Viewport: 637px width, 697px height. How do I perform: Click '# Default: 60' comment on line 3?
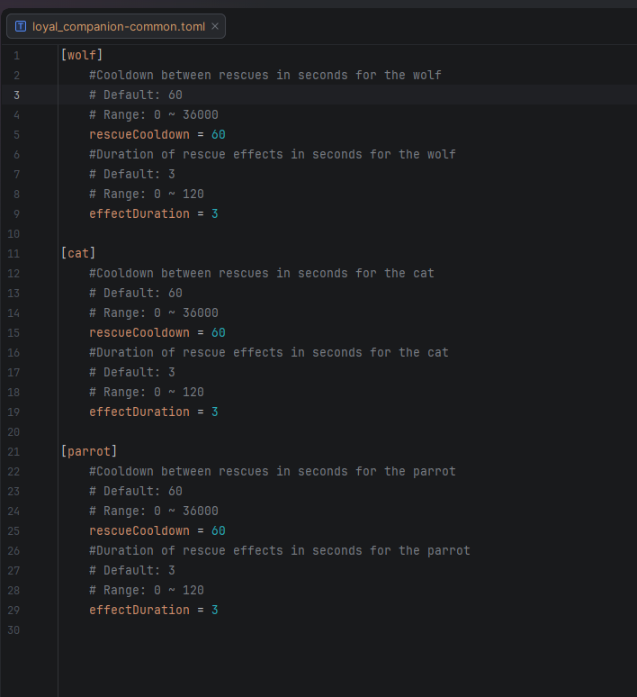tap(136, 95)
